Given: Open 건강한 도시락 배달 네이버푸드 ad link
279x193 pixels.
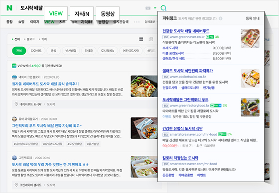Looking at the screenshot, I should tap(186, 31).
